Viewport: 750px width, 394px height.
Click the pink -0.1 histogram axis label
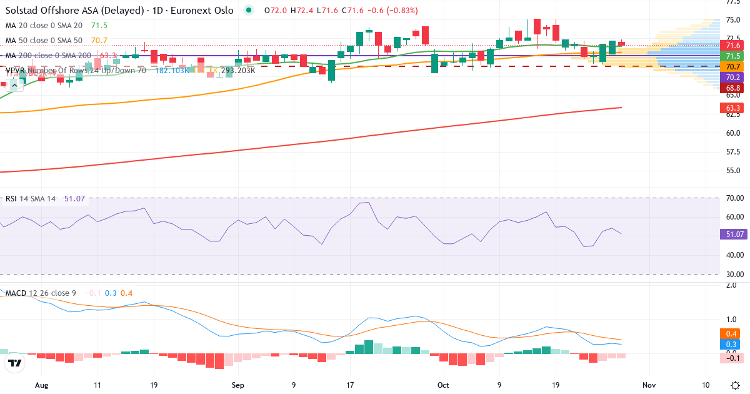pos(732,358)
